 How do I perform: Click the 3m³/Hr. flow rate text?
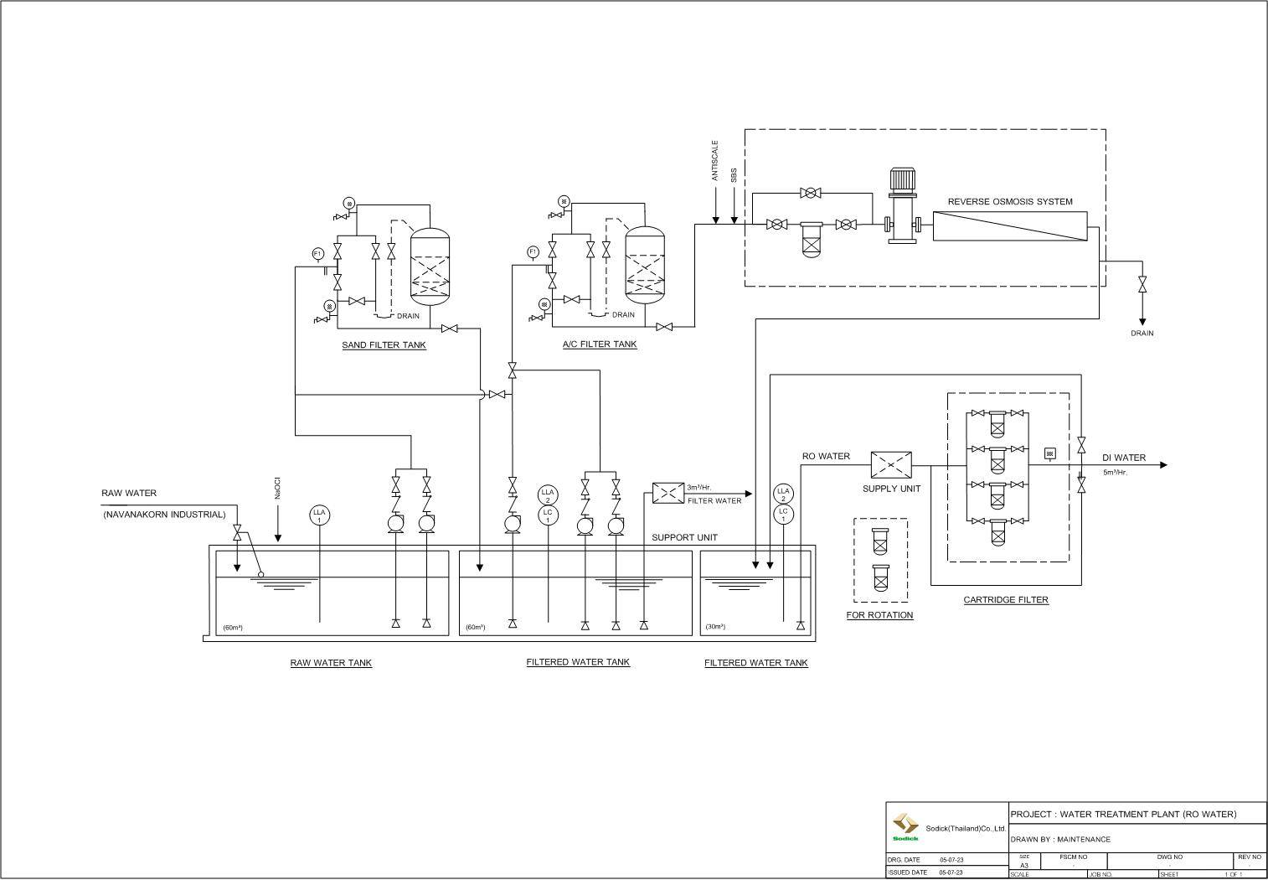tap(699, 487)
